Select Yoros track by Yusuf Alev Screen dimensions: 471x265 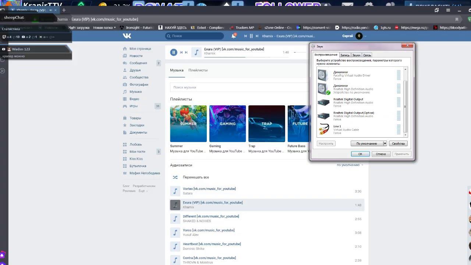click(267, 233)
